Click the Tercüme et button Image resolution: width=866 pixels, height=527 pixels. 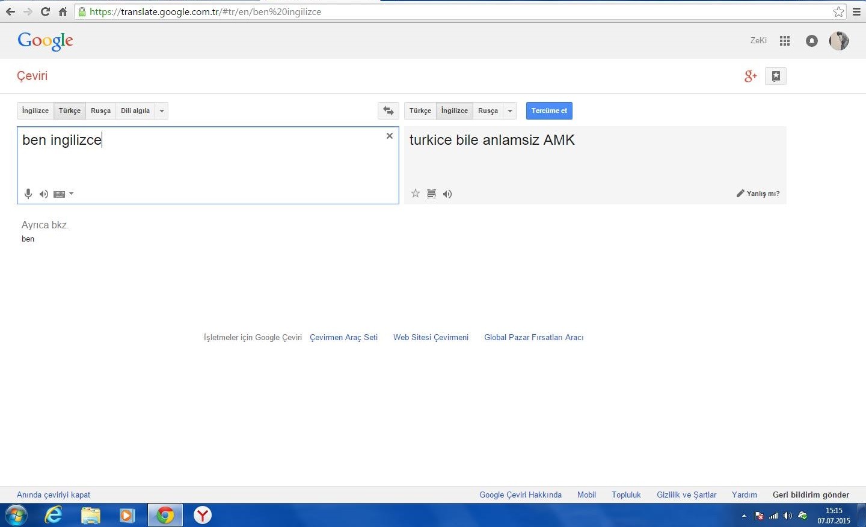549,111
